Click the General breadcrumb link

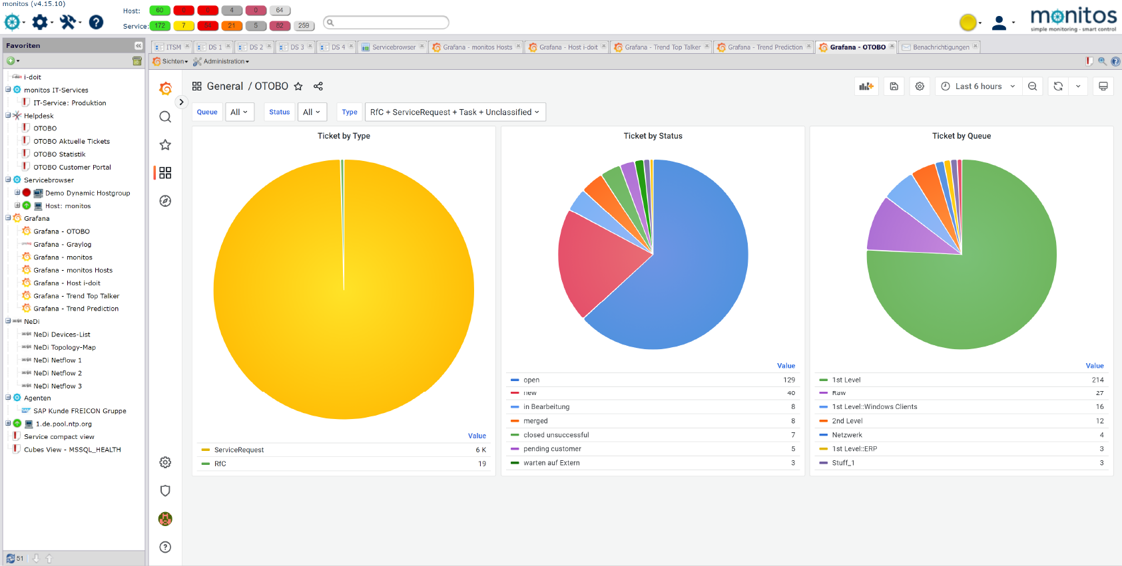tap(224, 86)
